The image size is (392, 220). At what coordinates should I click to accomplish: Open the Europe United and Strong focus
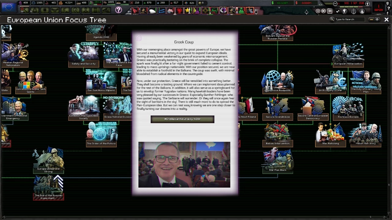click(48, 161)
